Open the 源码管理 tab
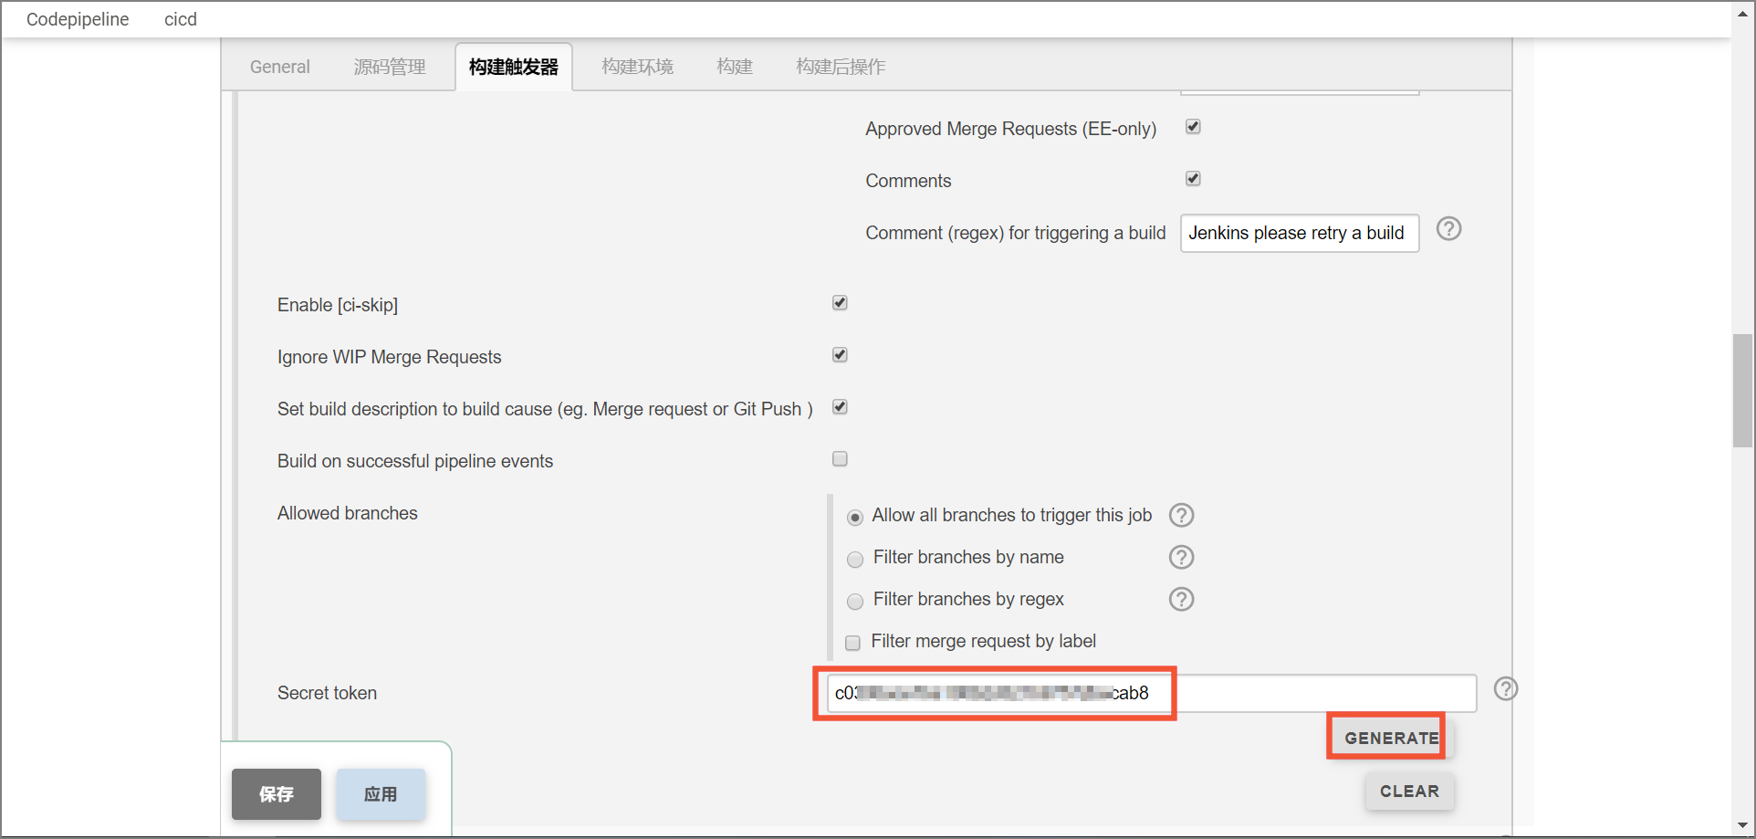Viewport: 1756px width, 839px height. coord(390,67)
